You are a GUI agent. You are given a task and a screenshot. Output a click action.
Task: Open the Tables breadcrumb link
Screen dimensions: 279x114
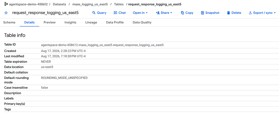point(119,4)
